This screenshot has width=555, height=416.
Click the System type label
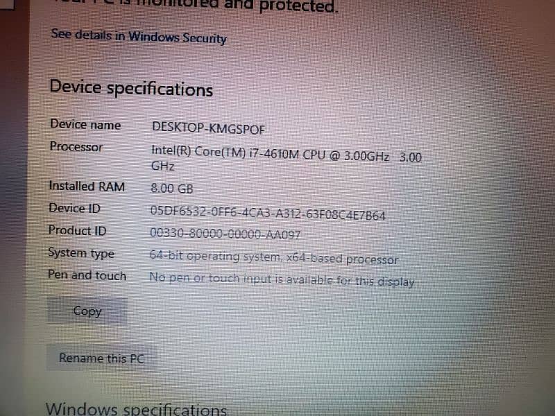pos(81,253)
